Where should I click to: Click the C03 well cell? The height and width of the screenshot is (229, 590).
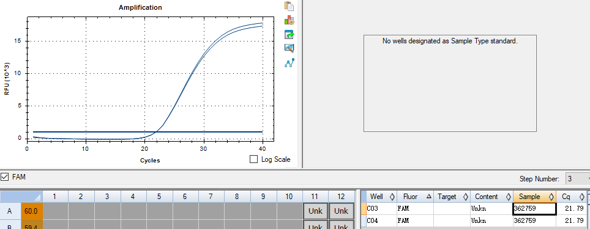[x=381, y=208]
